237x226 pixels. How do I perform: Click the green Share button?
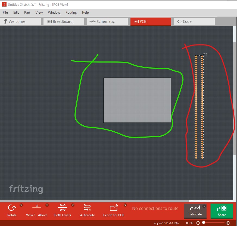pyautogui.click(x=222, y=211)
